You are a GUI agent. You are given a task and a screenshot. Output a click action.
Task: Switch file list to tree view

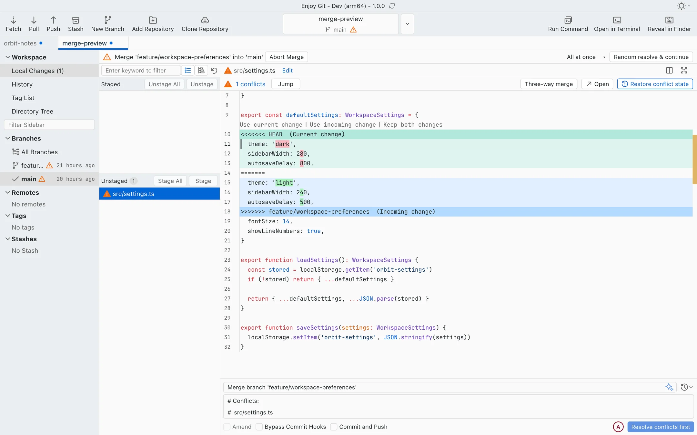coord(201,70)
